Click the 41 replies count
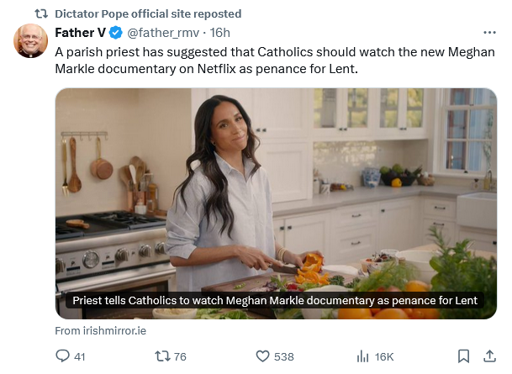Image resolution: width=512 pixels, height=374 pixels. tap(80, 356)
